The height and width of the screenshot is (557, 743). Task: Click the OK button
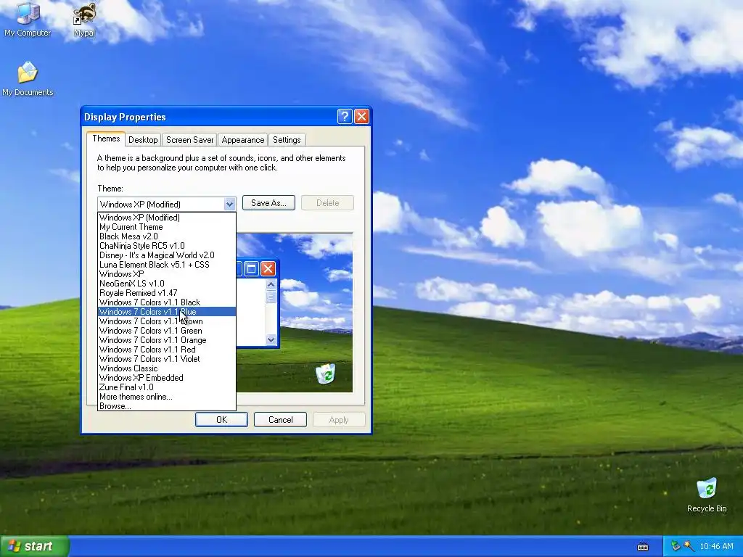[x=221, y=420]
